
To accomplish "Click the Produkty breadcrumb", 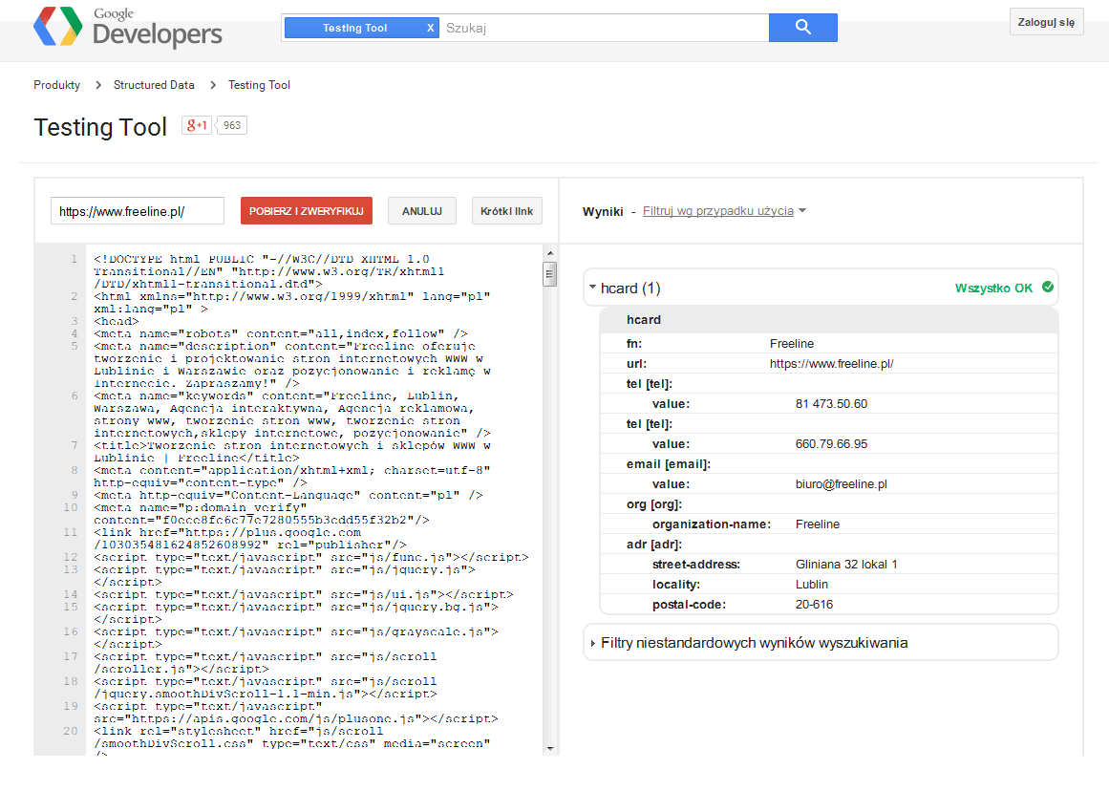I will pyautogui.click(x=56, y=85).
